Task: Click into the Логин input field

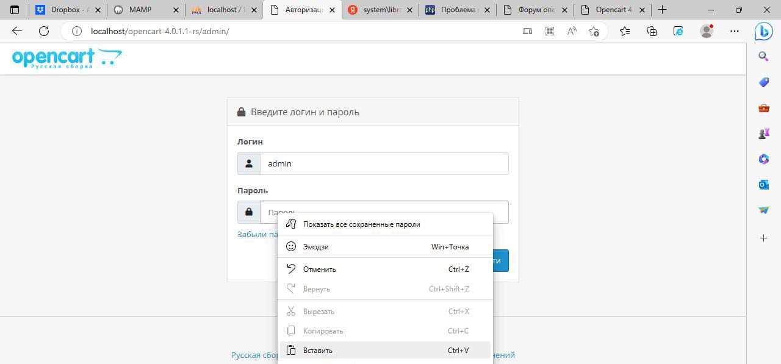Action: (x=384, y=163)
